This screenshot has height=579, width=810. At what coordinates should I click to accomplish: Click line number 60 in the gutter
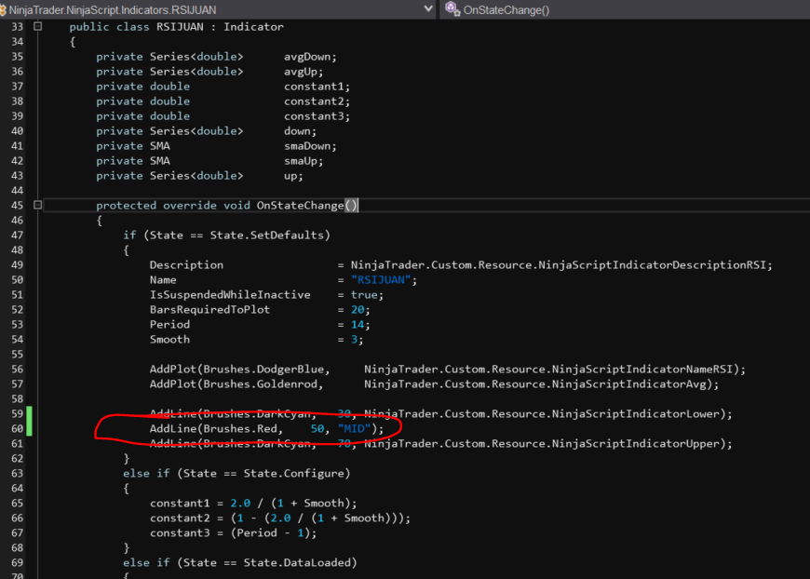(x=17, y=429)
